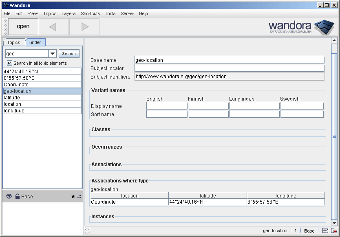This screenshot has width=340, height=237.
Task: Expand the Classes section
Action: (101, 129)
